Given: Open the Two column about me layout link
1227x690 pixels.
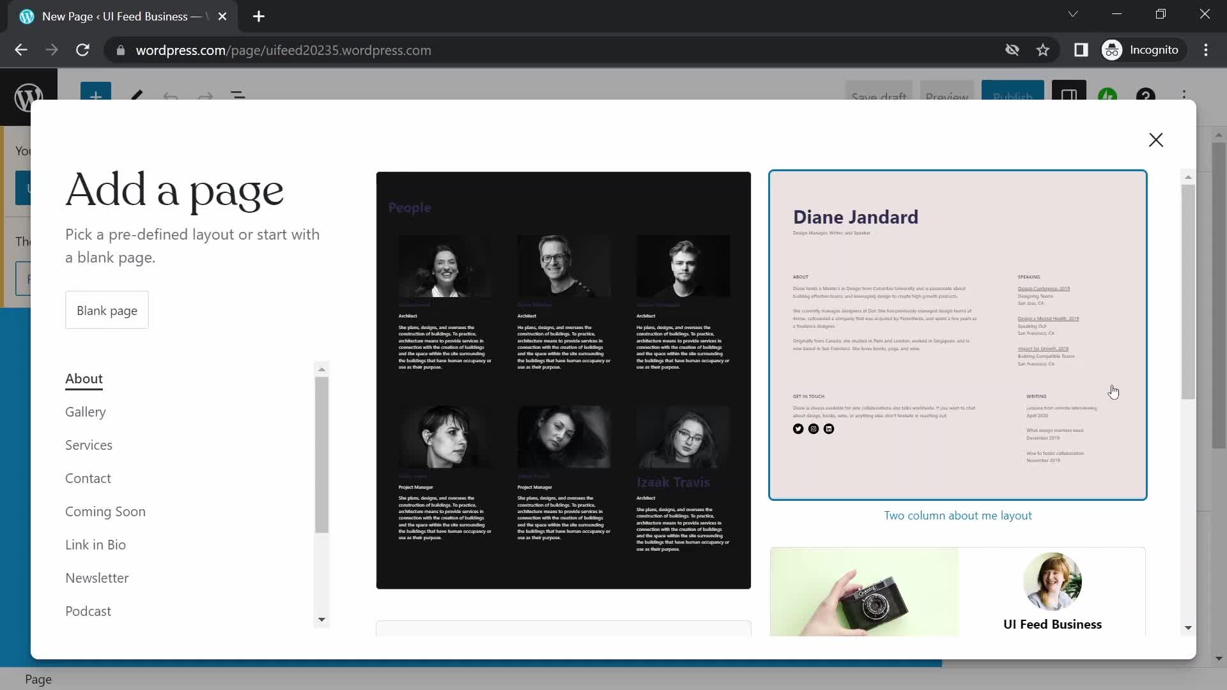Looking at the screenshot, I should click(x=958, y=516).
